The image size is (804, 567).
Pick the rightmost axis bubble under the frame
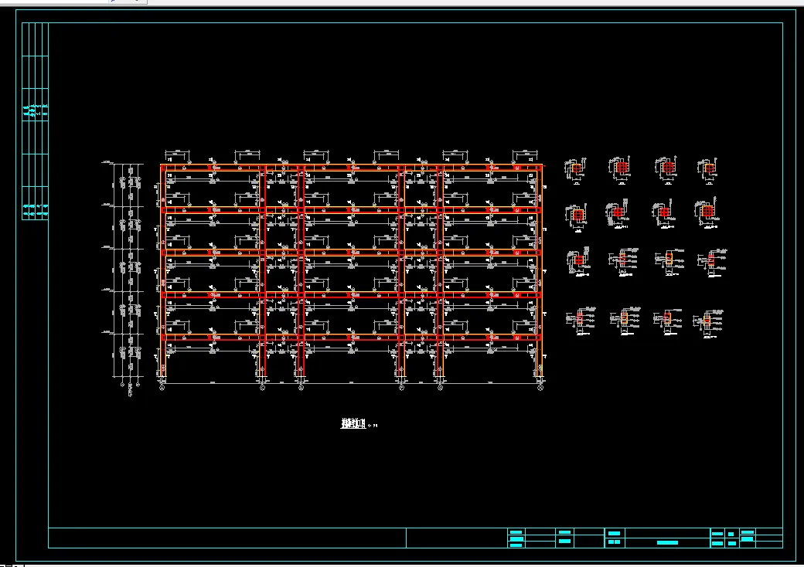[540, 389]
